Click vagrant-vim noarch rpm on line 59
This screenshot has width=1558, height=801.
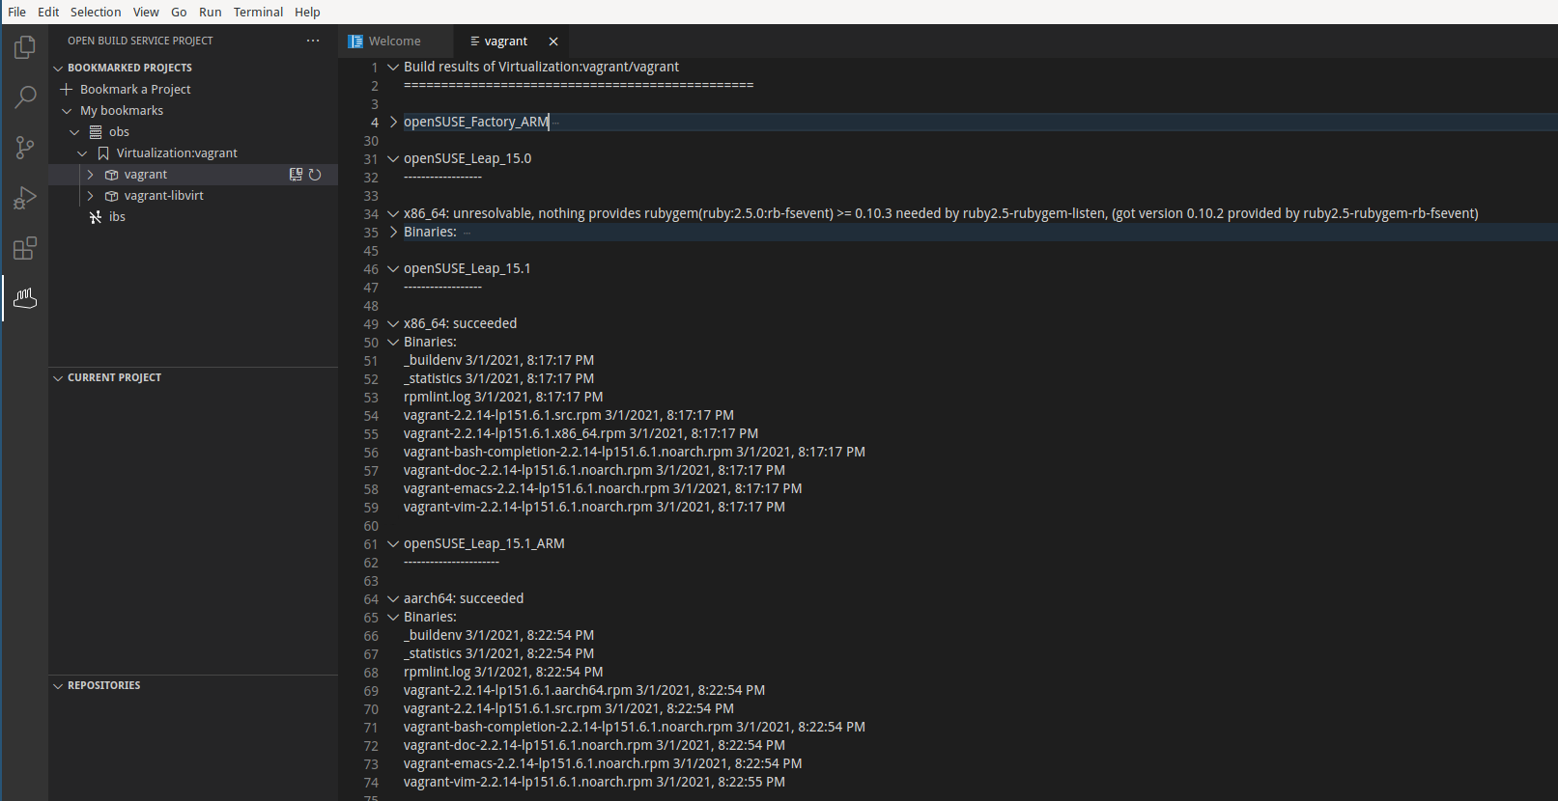[594, 508]
